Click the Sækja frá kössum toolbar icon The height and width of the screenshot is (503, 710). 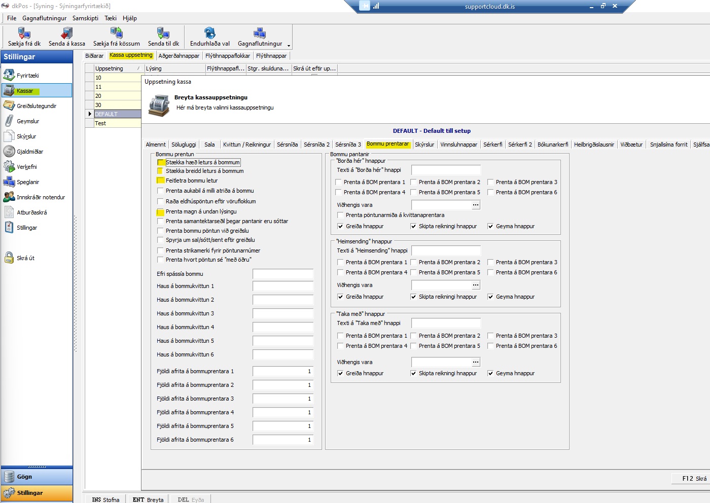click(116, 33)
